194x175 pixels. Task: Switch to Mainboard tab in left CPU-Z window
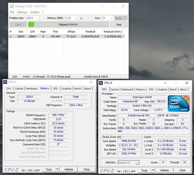pyautogui.click(x=32, y=89)
